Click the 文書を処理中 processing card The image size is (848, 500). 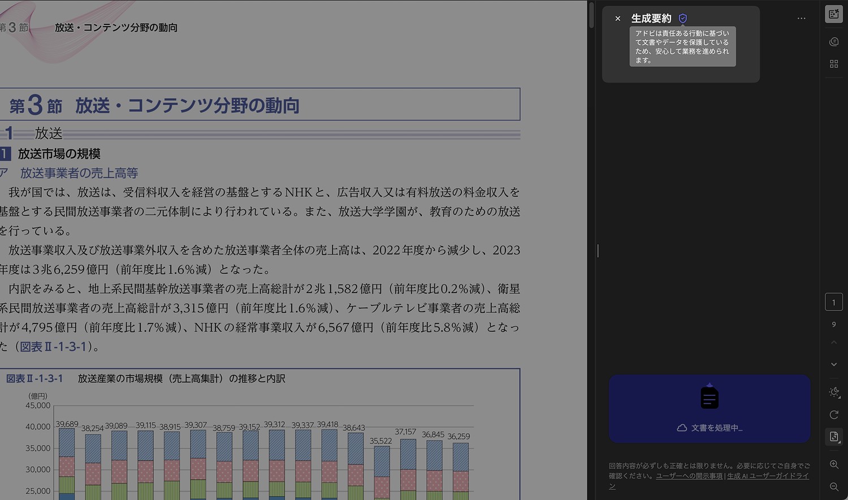click(709, 408)
